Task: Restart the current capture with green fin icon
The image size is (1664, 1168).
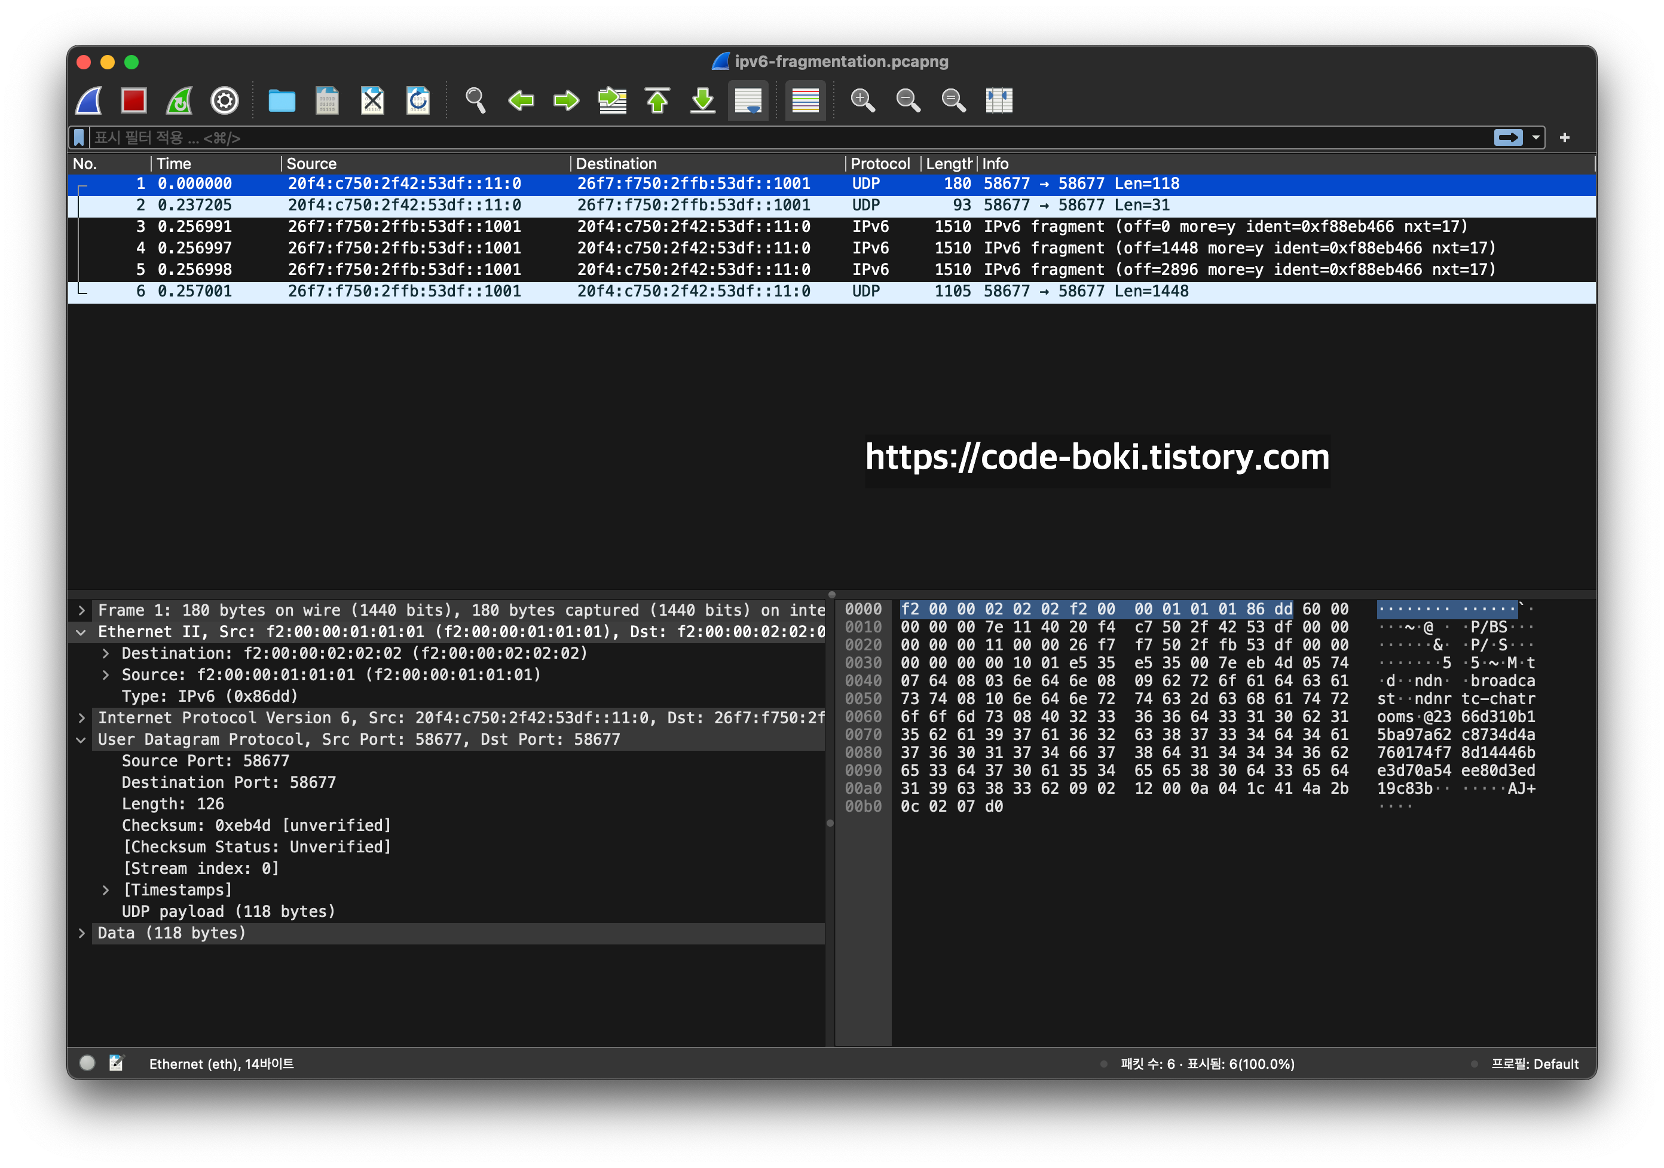Action: (x=179, y=100)
